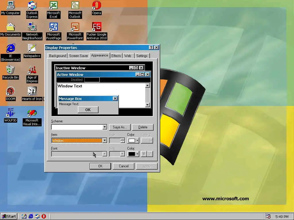Select the Network Neighborhood icon

click(x=32, y=31)
